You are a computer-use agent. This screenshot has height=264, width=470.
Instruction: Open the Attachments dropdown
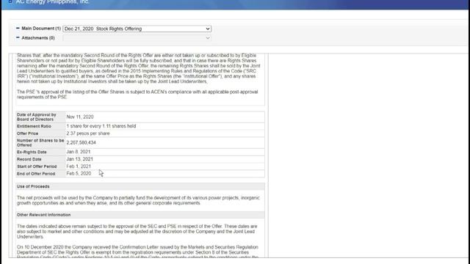click(137, 38)
